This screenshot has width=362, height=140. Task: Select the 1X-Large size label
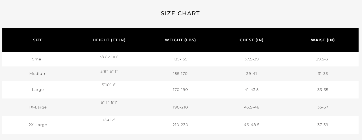pos(38,107)
